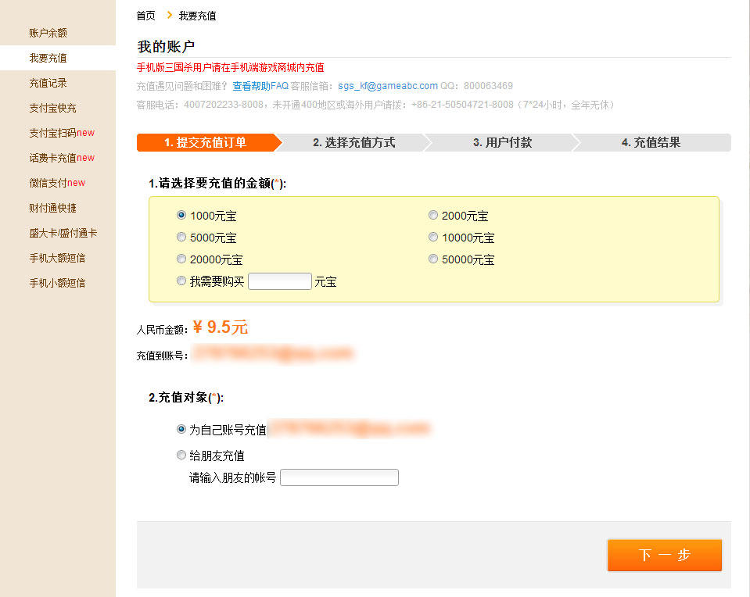Select the 1000元宝 recharge amount
The image size is (750, 597).
click(181, 215)
